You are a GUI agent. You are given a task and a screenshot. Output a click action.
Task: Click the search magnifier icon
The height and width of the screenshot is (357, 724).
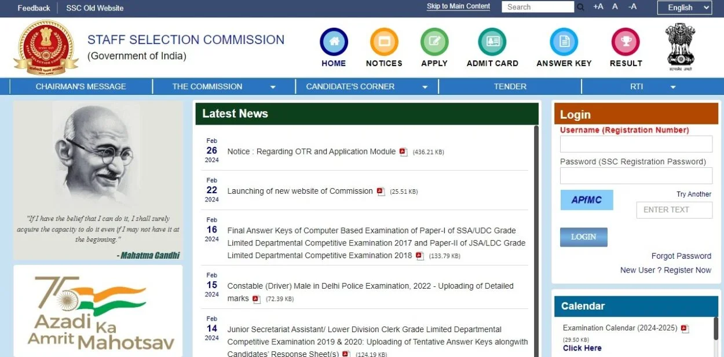point(580,7)
